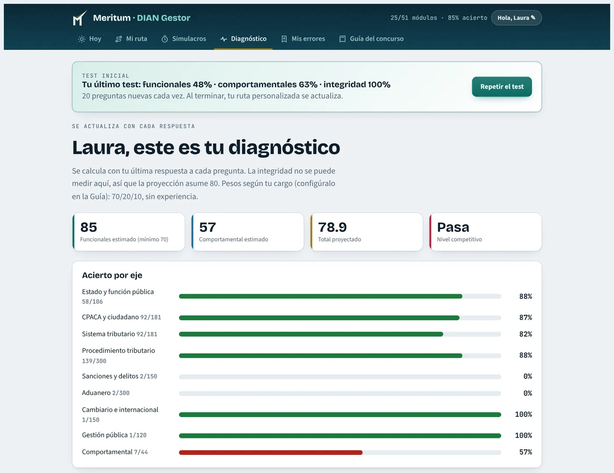Click the "Laura, este es tu diagnóstico" heading
This screenshot has height=473, width=614.
click(206, 148)
